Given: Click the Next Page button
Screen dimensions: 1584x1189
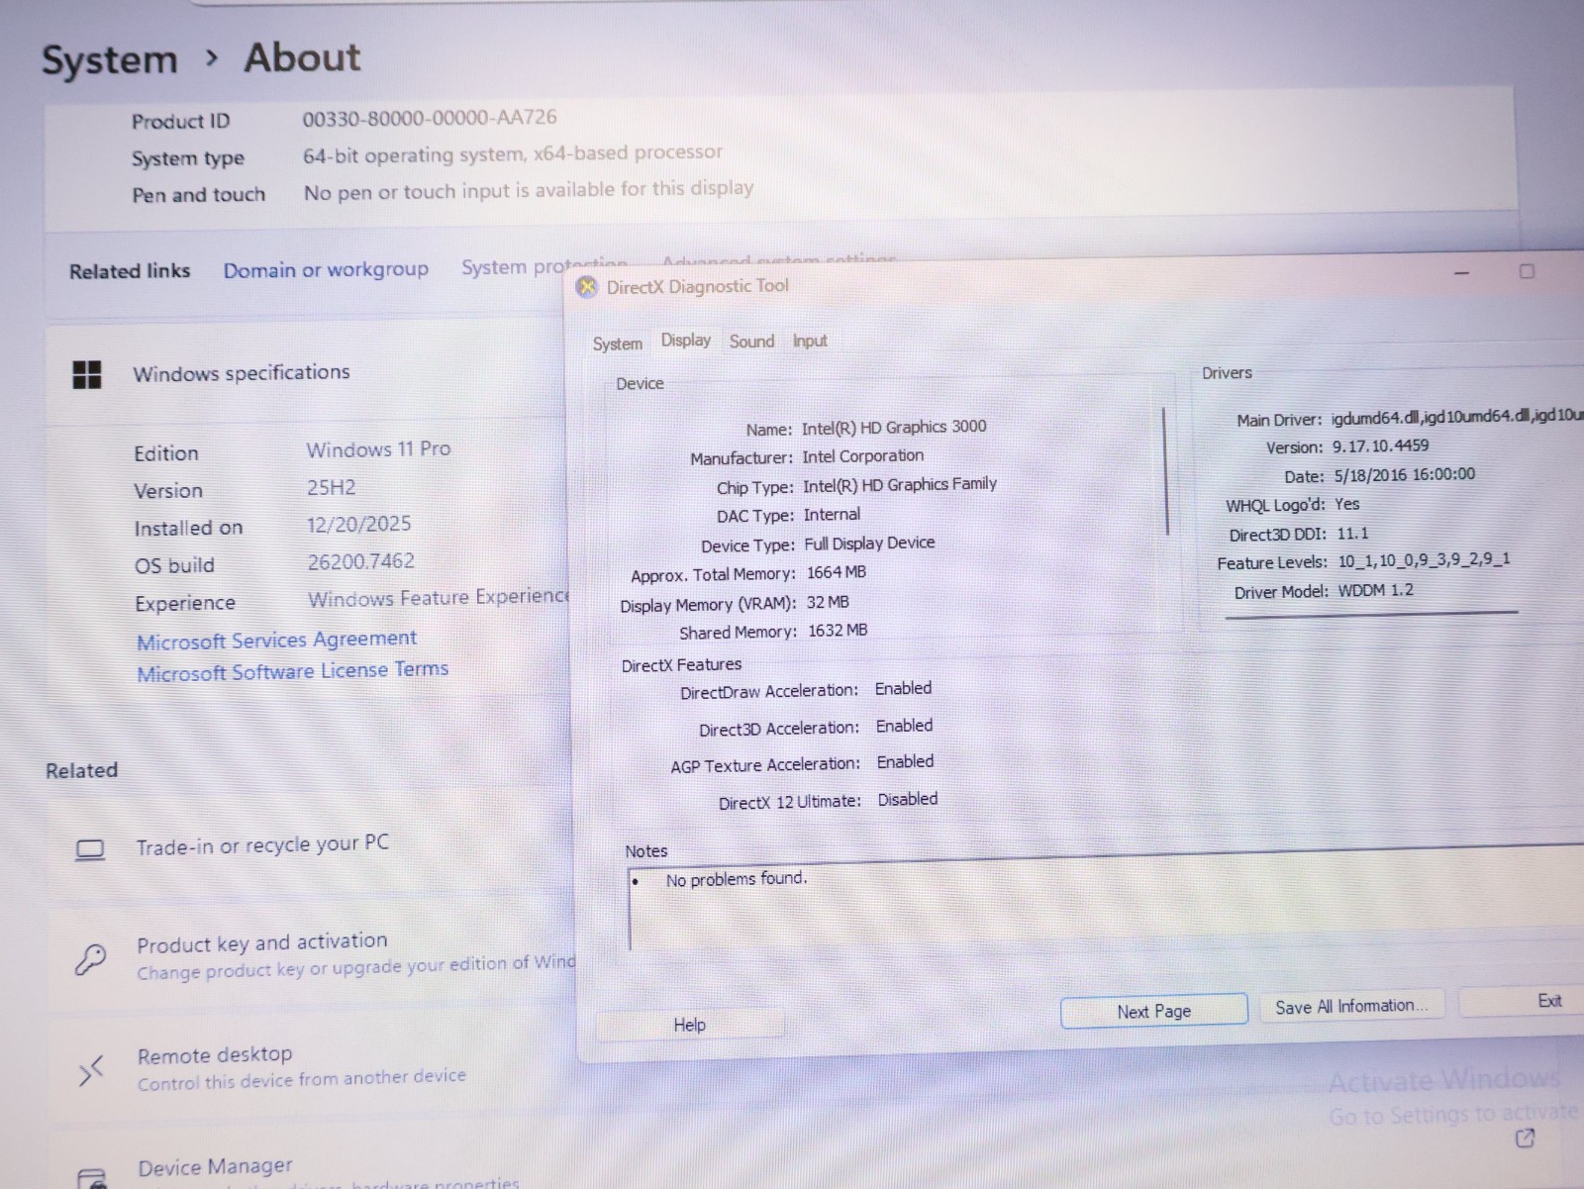Looking at the screenshot, I should [x=1153, y=1011].
